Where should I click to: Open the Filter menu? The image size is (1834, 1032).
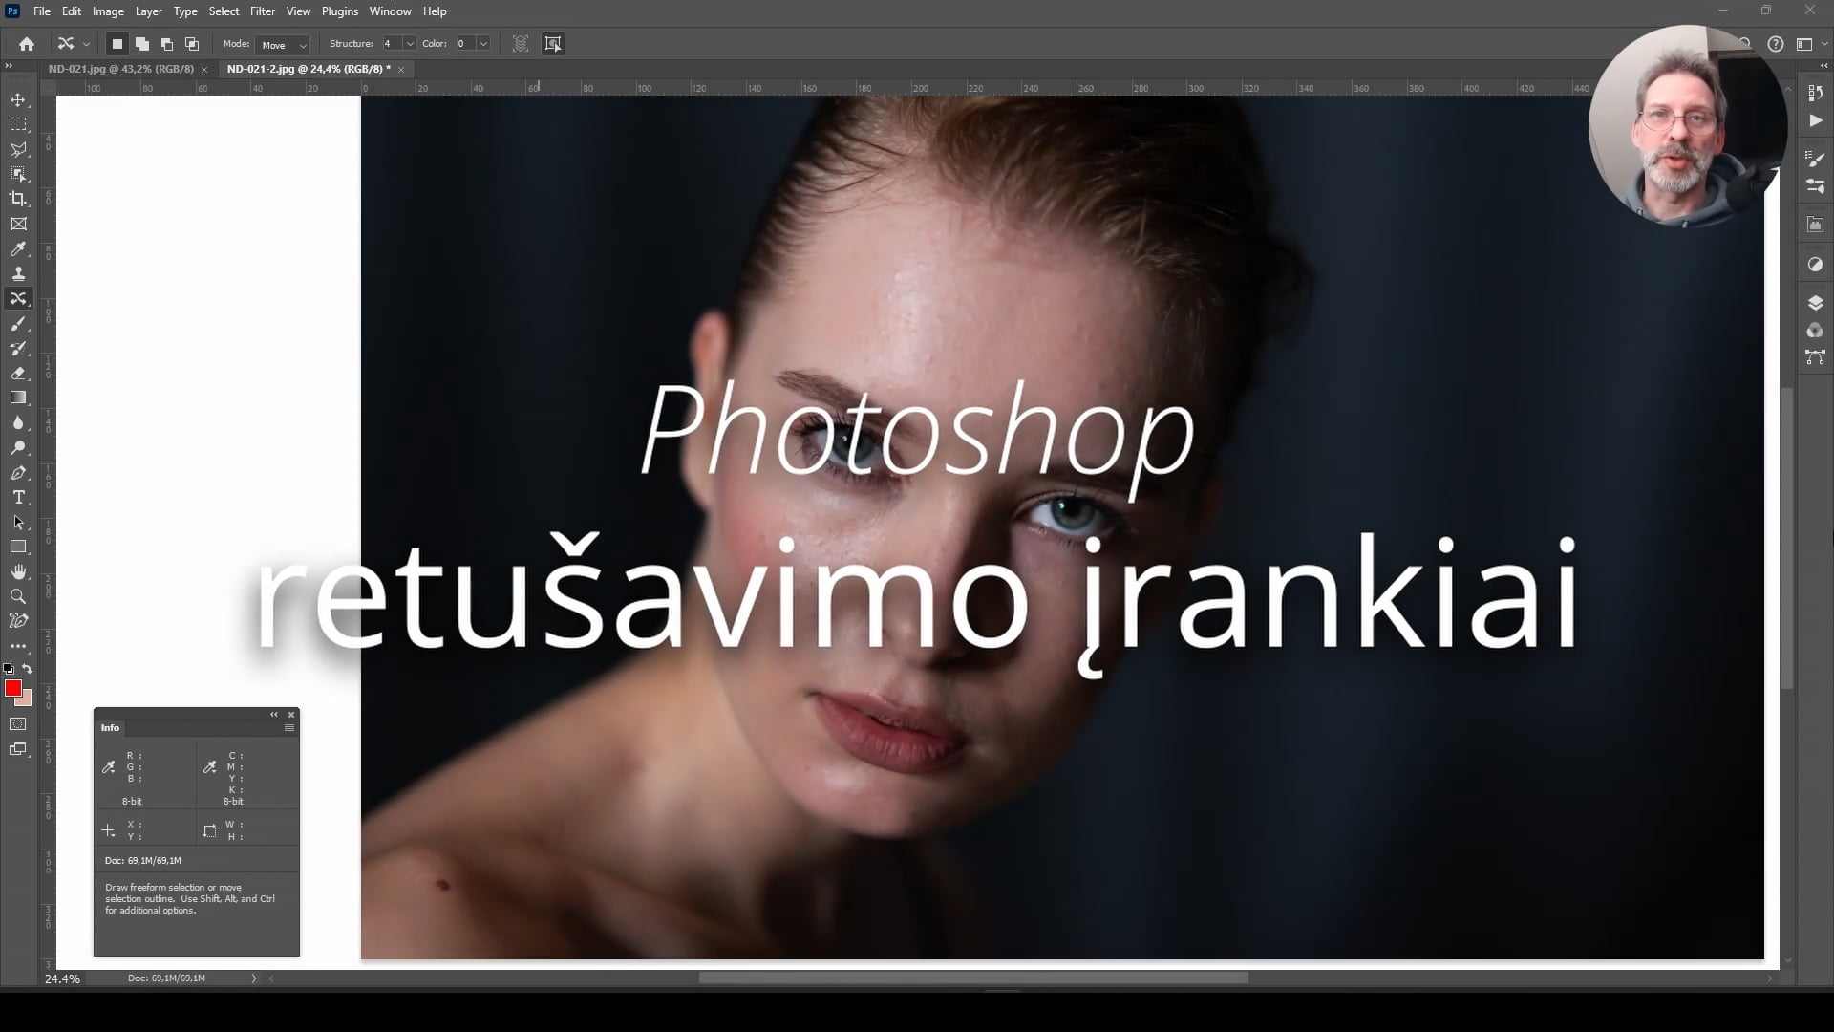(263, 11)
